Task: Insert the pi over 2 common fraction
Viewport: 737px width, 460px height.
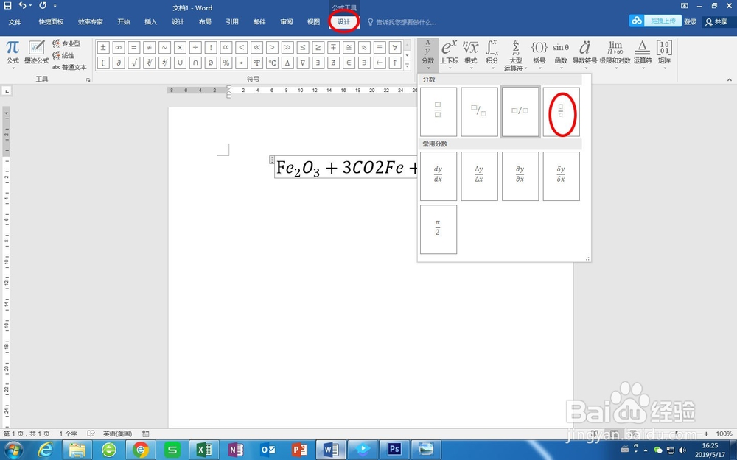Action: [x=438, y=229]
